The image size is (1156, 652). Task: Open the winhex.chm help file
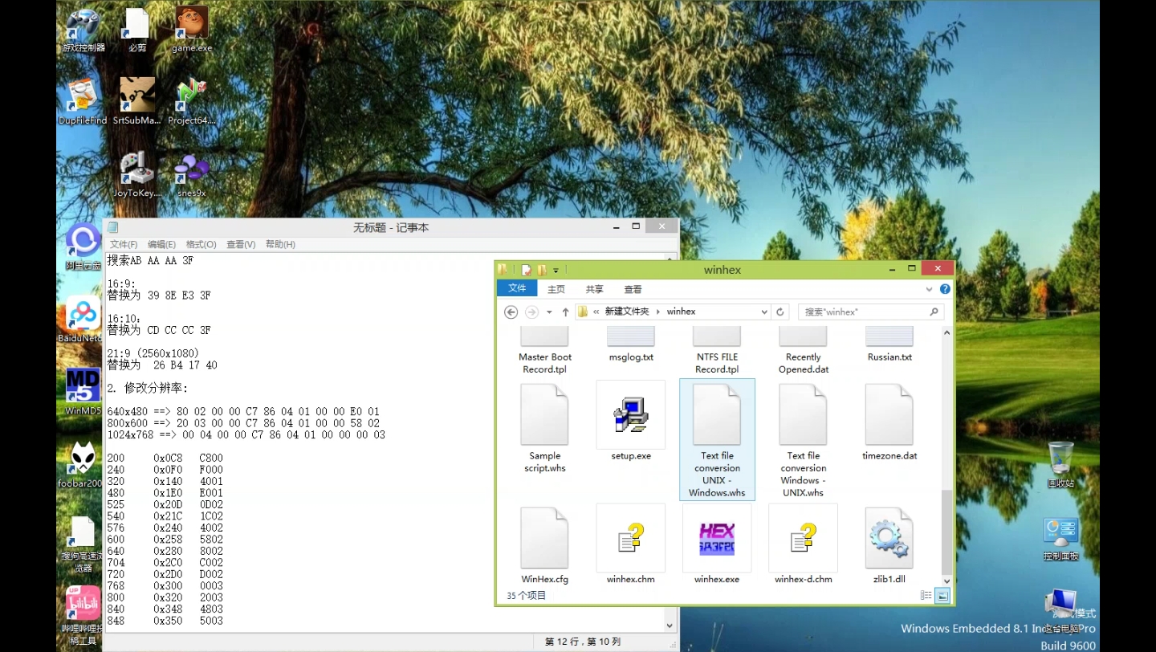click(630, 538)
